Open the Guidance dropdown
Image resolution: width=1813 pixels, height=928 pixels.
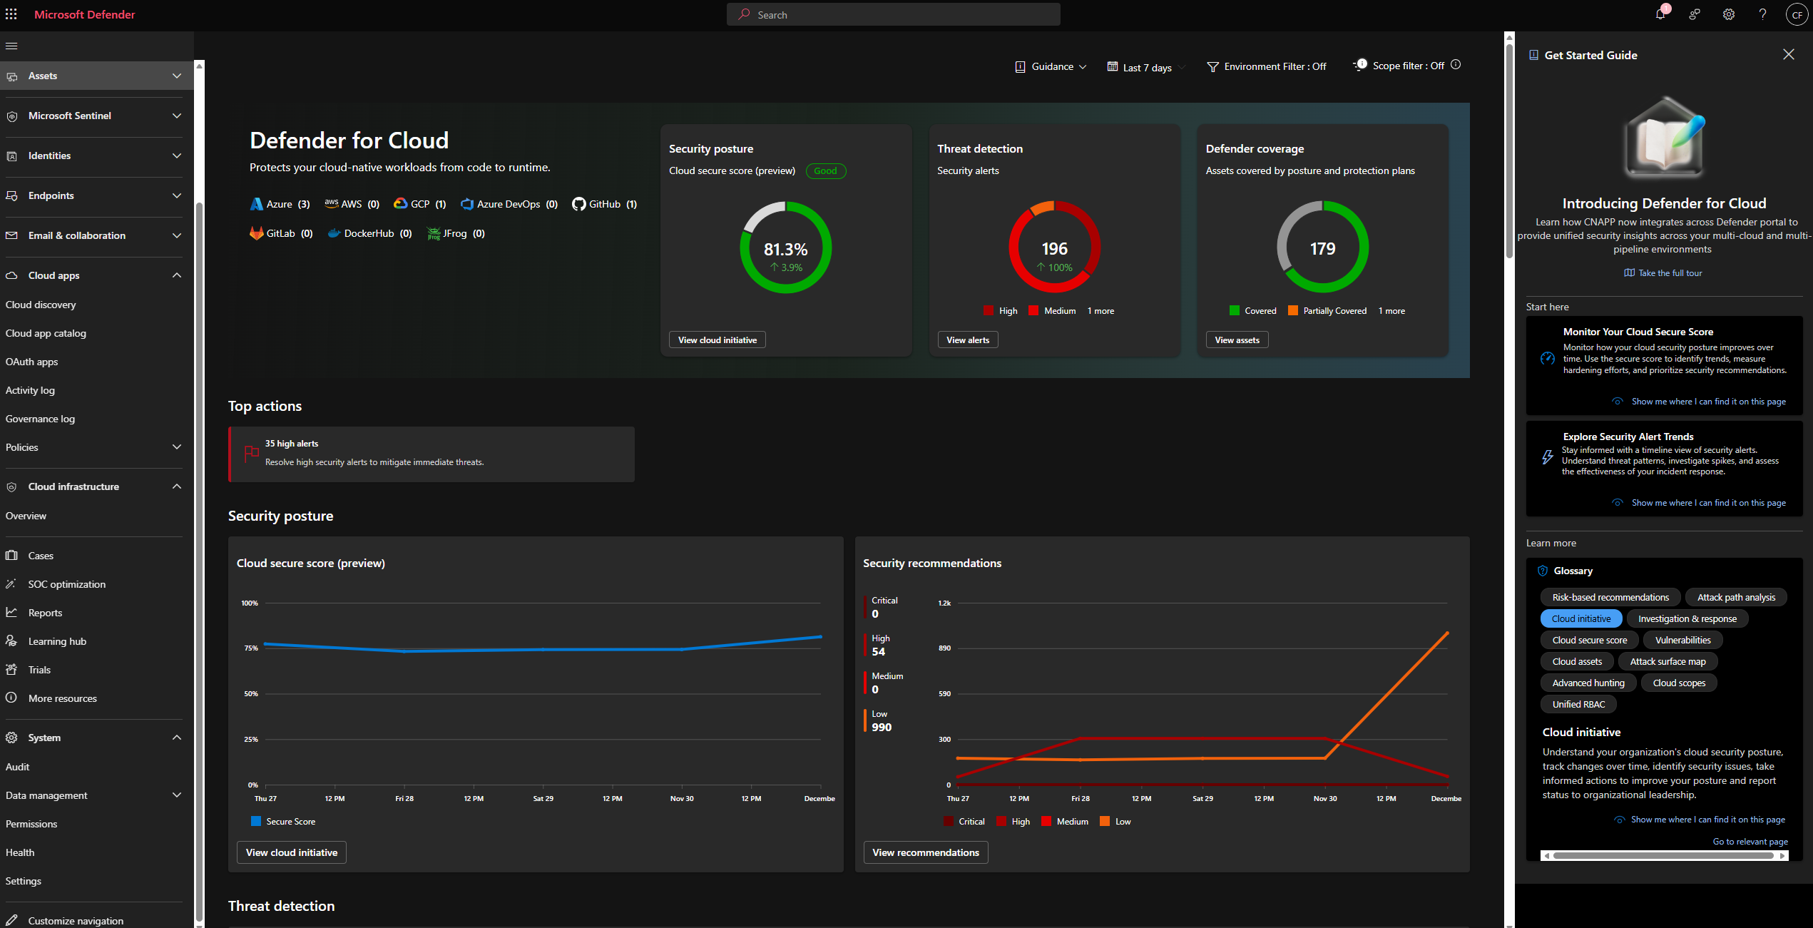pos(1051,66)
